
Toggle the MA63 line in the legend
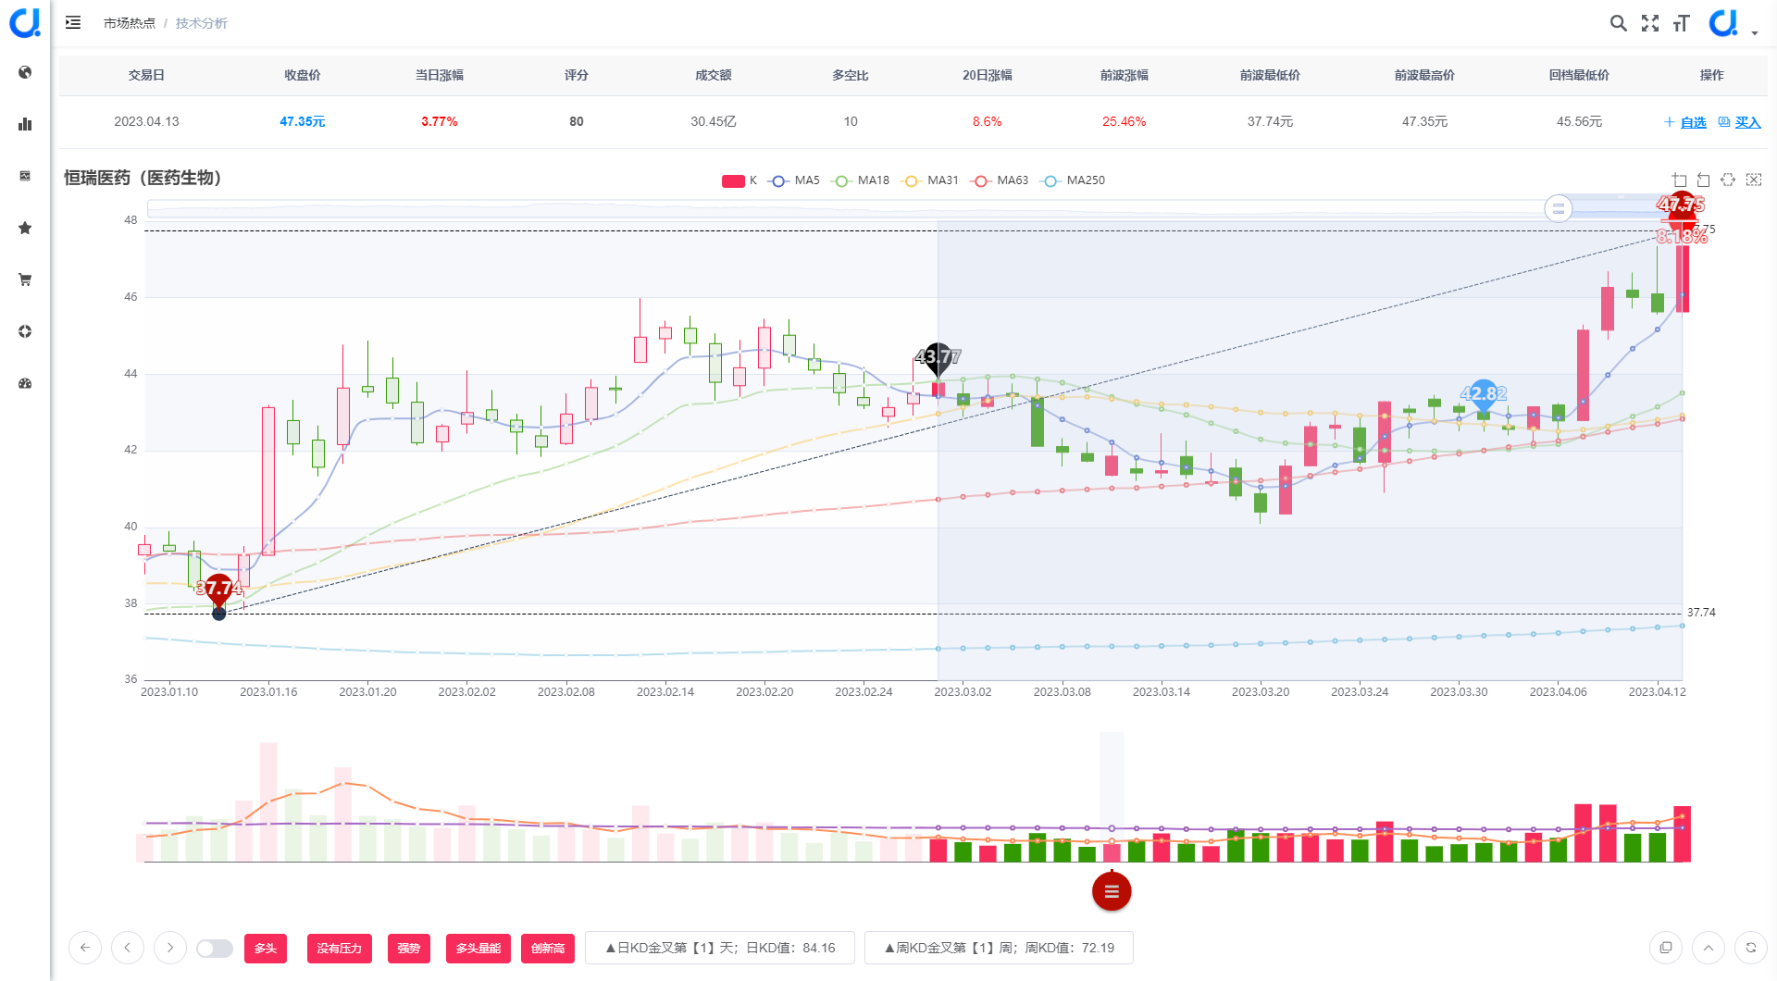tap(1000, 180)
